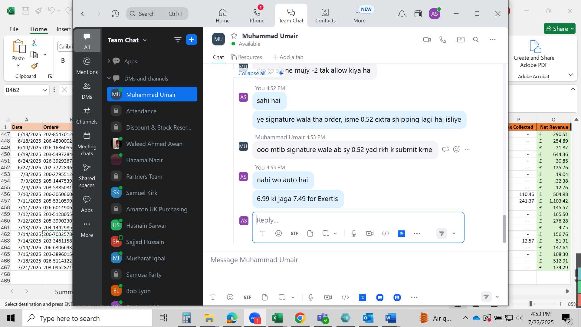
Task: Open the Phone tab in Zoom
Action: pyautogui.click(x=257, y=15)
